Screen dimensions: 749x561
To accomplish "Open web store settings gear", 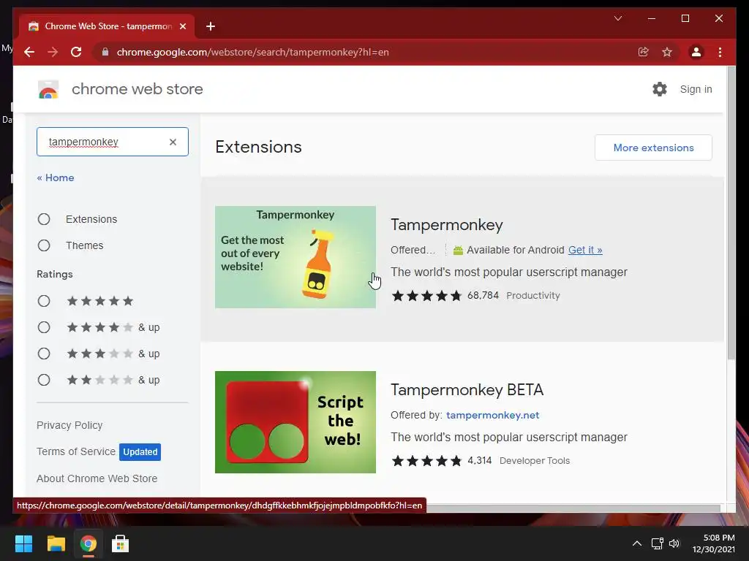I will click(660, 89).
